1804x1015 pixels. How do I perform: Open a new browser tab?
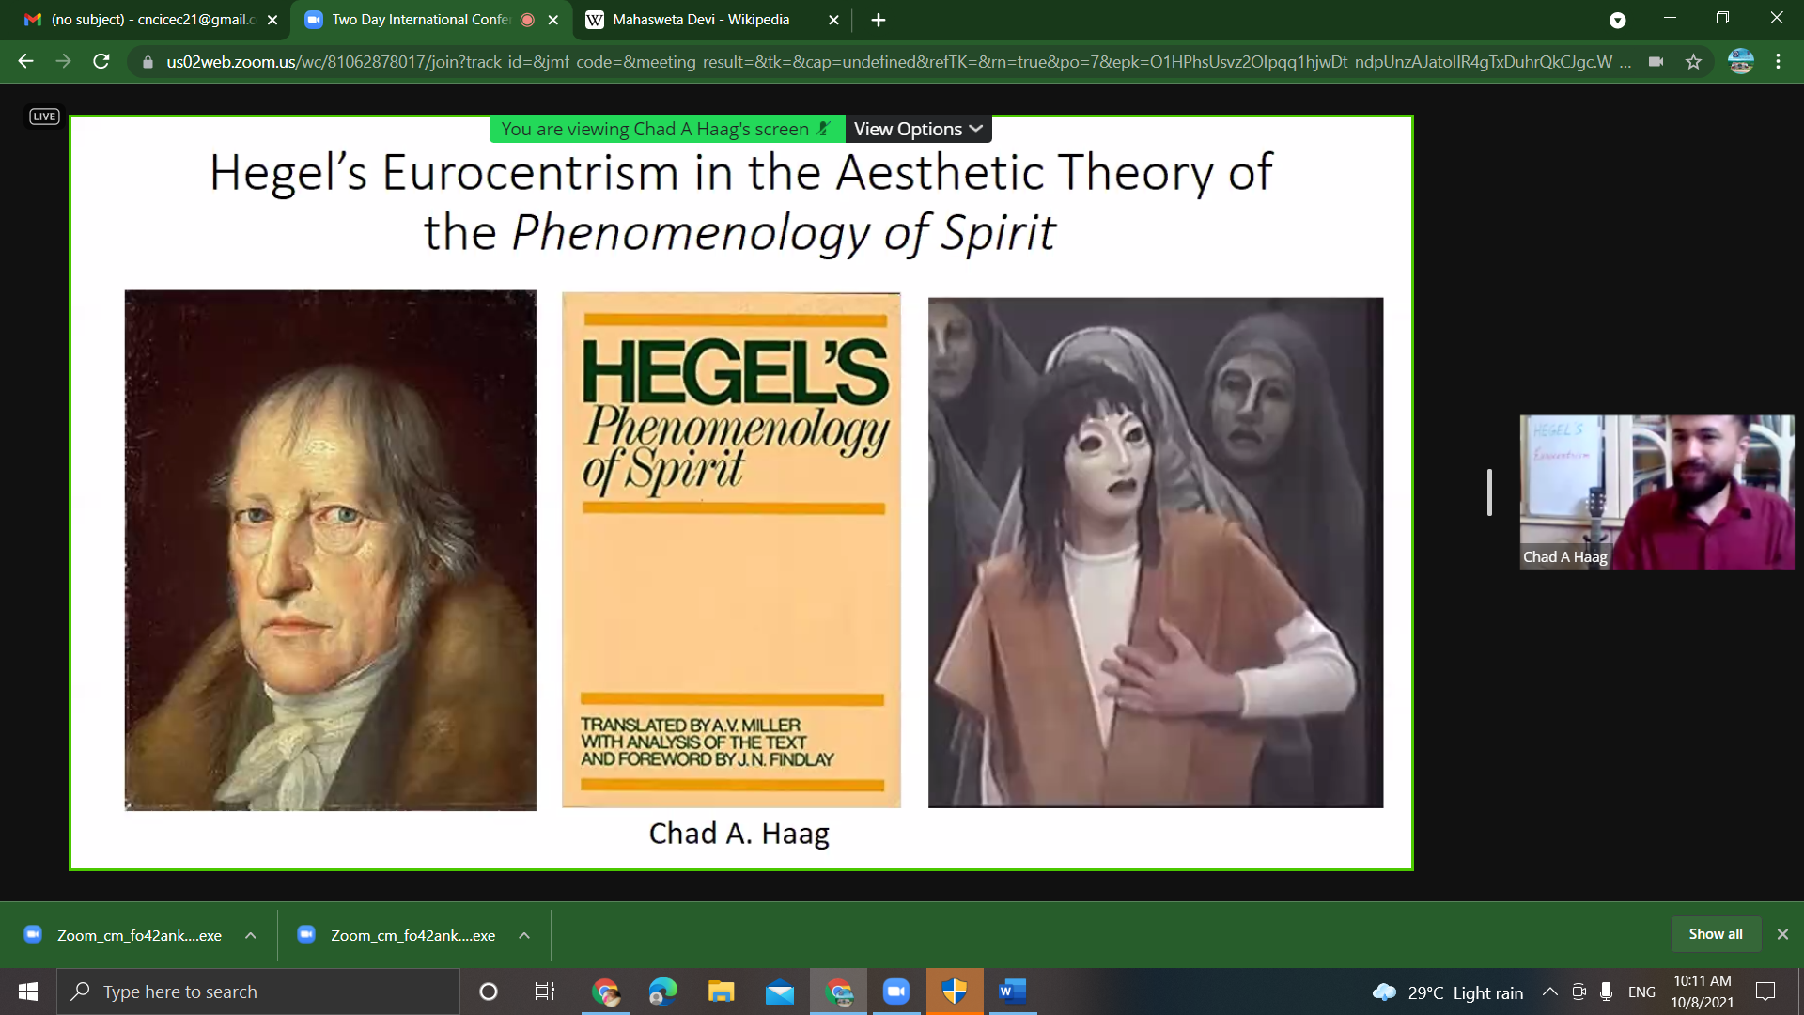[x=878, y=20]
